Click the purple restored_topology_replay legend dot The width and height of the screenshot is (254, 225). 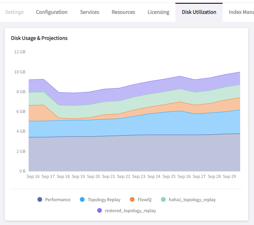(x=99, y=211)
